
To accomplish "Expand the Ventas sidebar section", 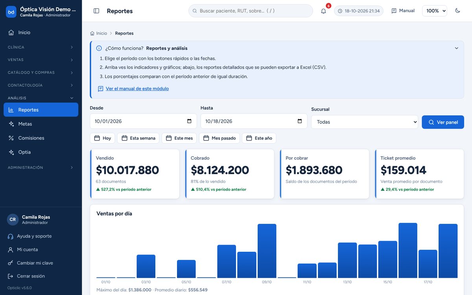I will coord(41,60).
